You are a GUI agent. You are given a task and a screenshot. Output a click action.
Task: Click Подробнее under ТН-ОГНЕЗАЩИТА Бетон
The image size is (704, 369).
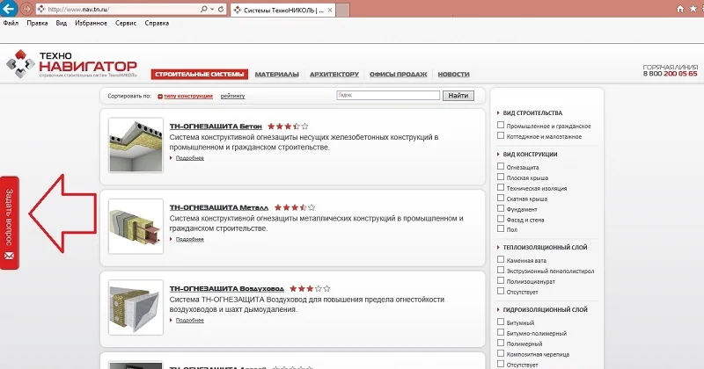tap(189, 158)
